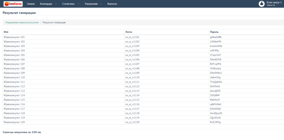The height and width of the screenshot is (140, 284).
Task: Click the login co_cc_n1105
Action: pyautogui.click(x=132, y=55)
